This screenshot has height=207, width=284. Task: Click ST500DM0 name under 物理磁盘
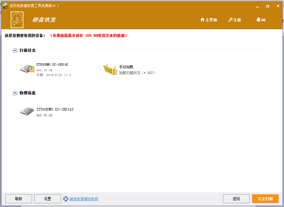pos(55,109)
